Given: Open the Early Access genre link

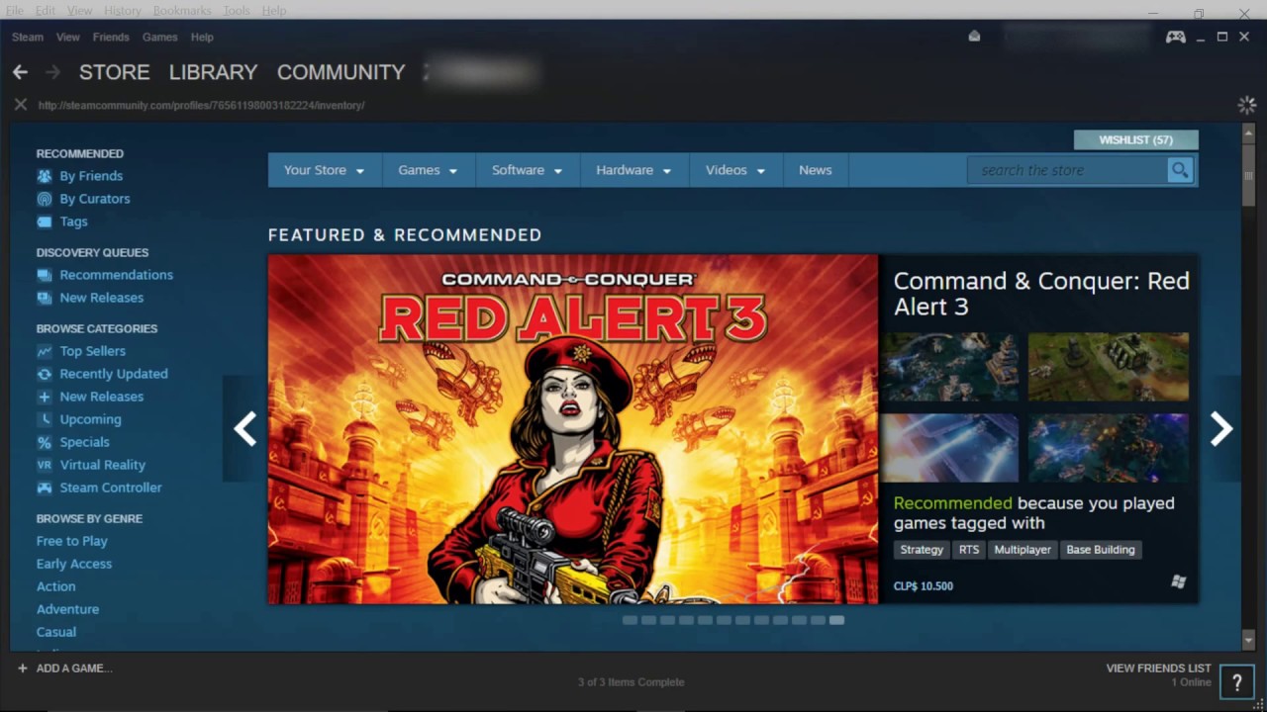Looking at the screenshot, I should point(74,564).
